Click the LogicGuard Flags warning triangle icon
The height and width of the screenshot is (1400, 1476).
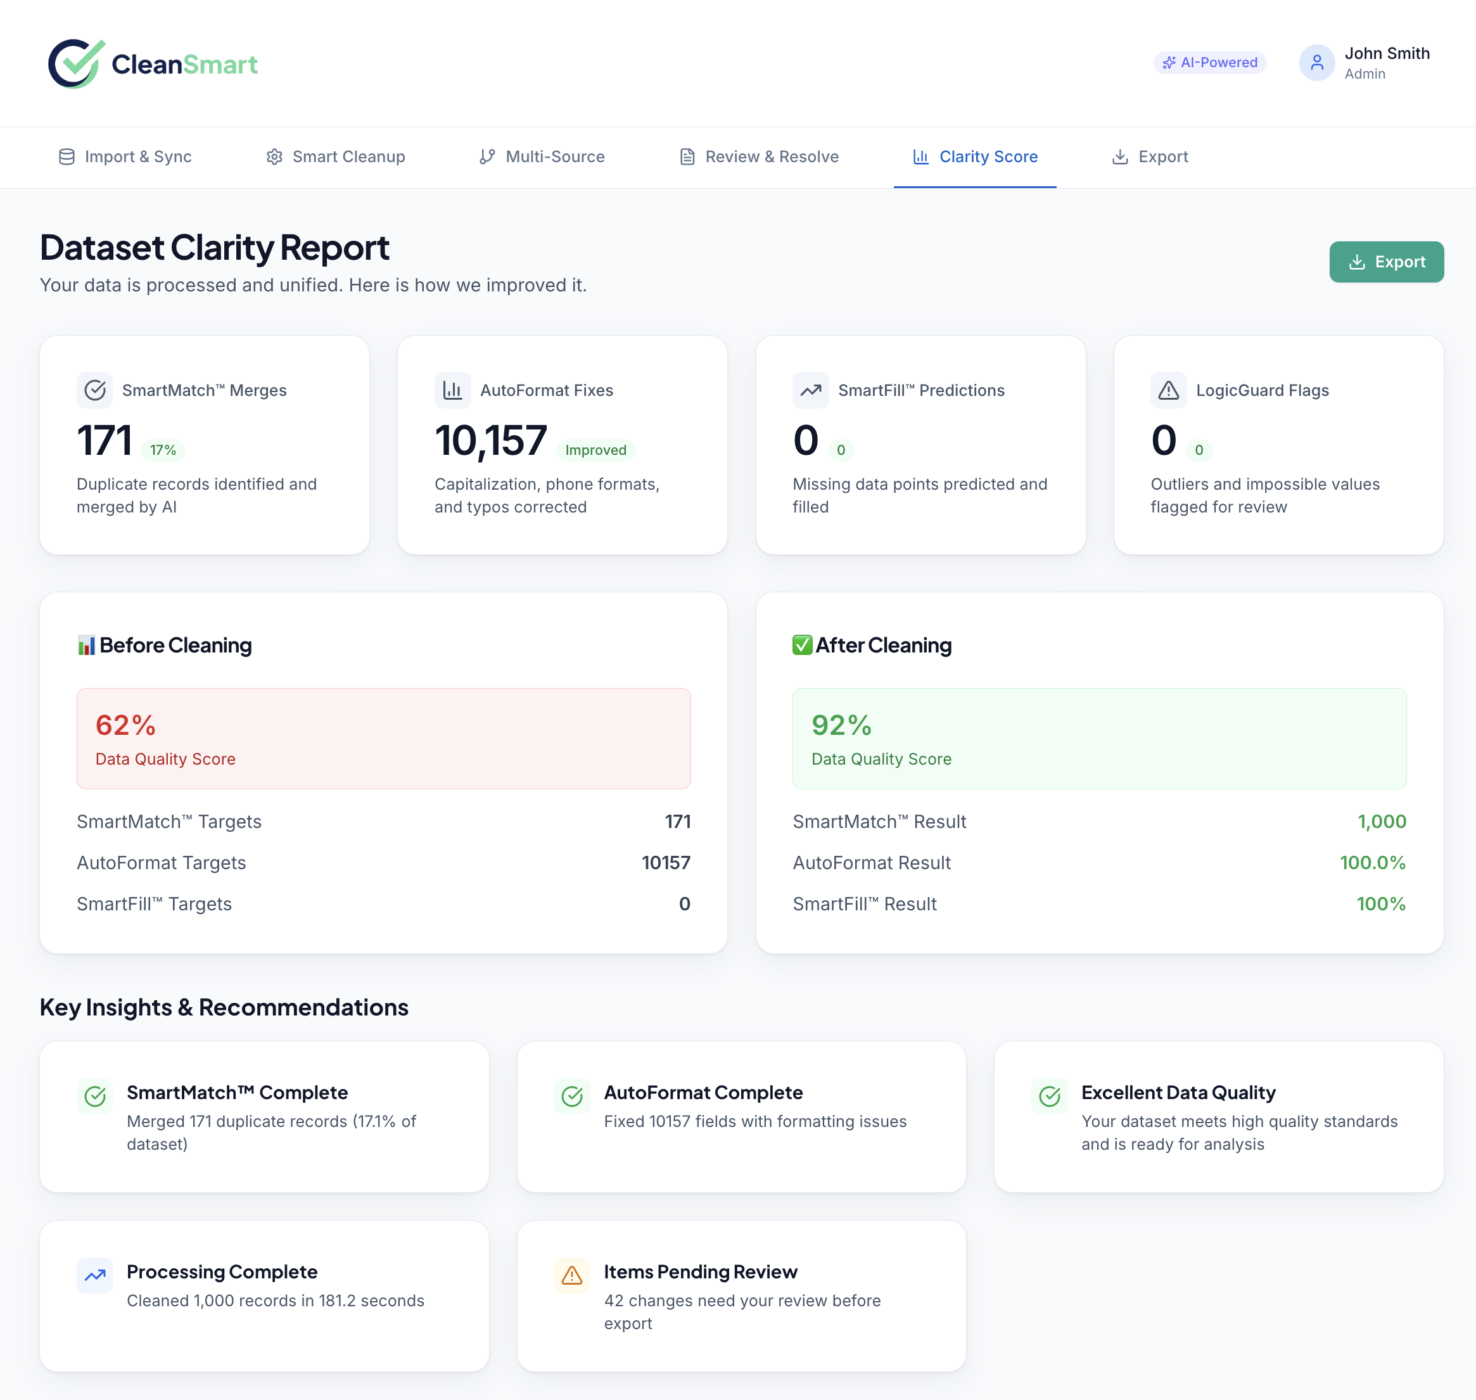click(x=1169, y=390)
